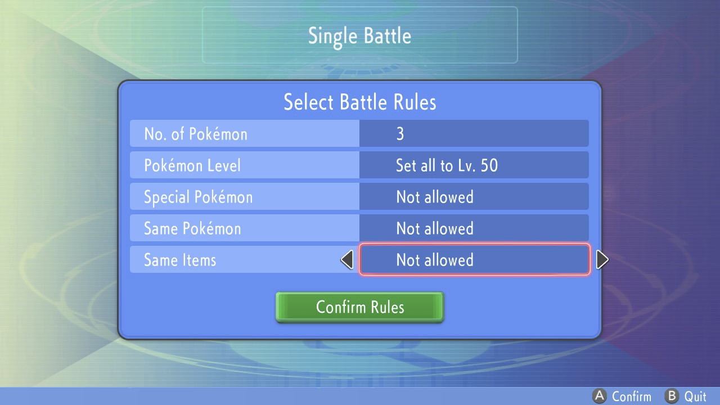This screenshot has height=405, width=720.
Task: Click the green Confirm Rules button
Action: click(360, 307)
